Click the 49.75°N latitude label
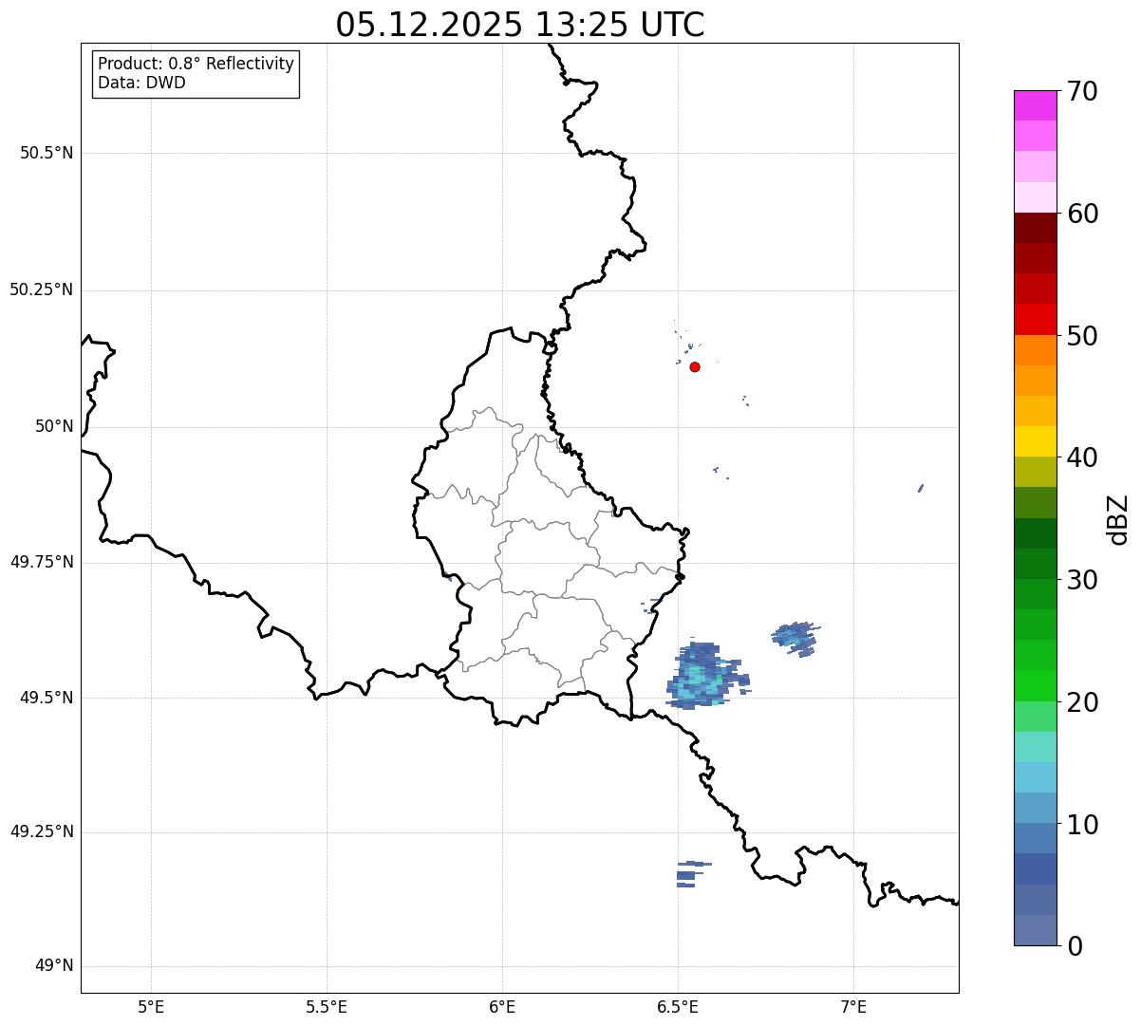 tap(42, 562)
